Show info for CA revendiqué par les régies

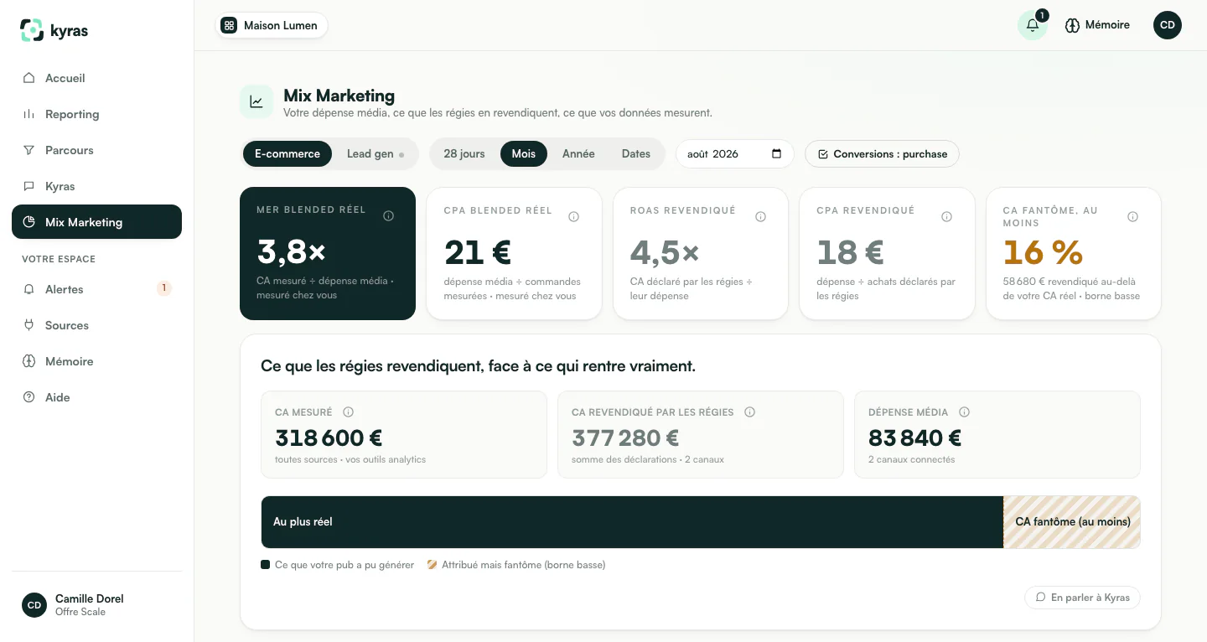click(750, 412)
